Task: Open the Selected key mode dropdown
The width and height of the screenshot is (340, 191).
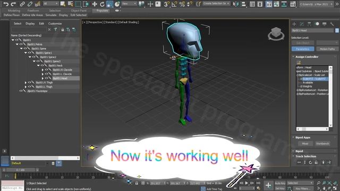Action: pos(300,183)
